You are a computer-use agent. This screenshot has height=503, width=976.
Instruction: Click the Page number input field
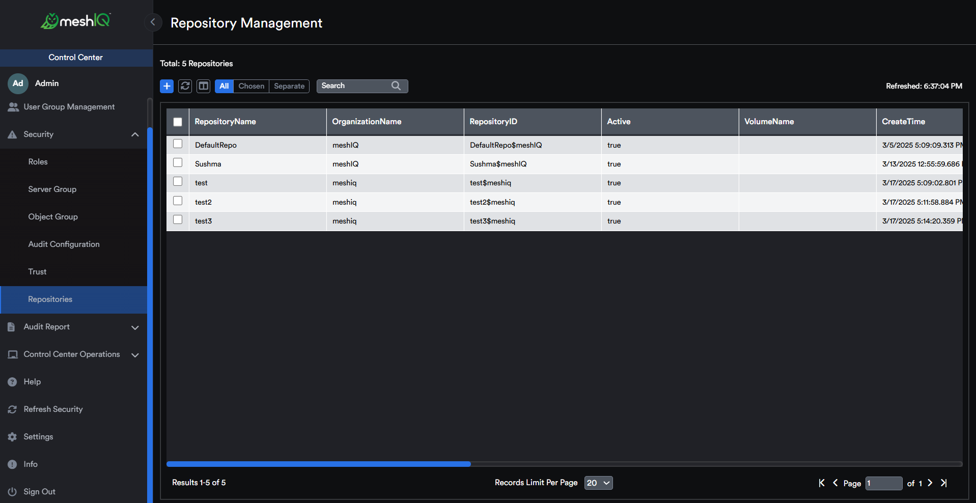[x=884, y=483]
